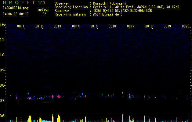
Task: Click the 0.9 frequency axis label
Action: pos(2,70)
